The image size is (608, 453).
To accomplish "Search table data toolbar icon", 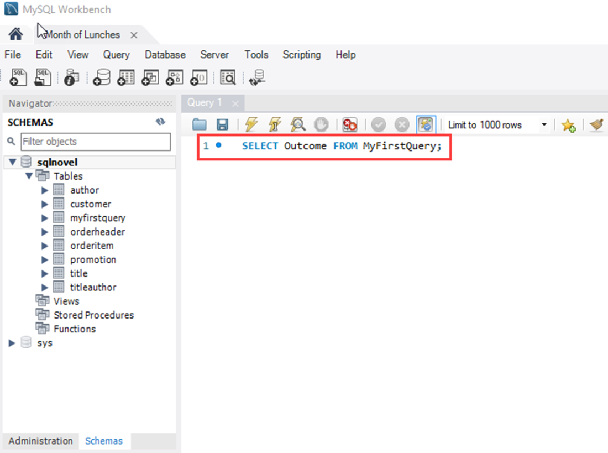I will 228,77.
